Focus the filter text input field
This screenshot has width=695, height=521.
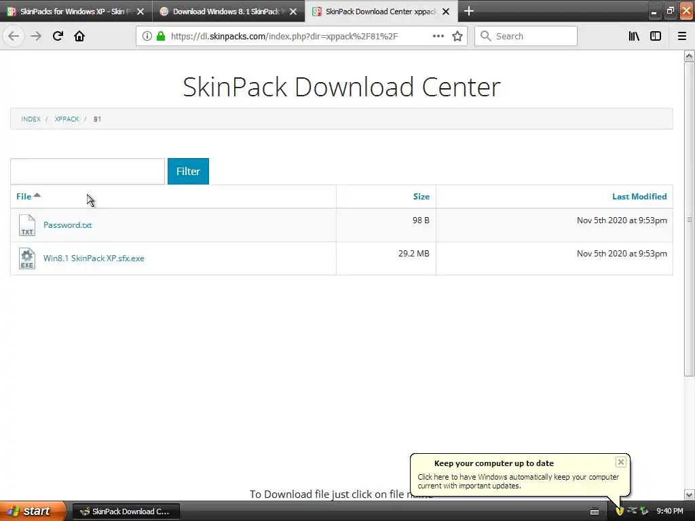pyautogui.click(x=88, y=171)
